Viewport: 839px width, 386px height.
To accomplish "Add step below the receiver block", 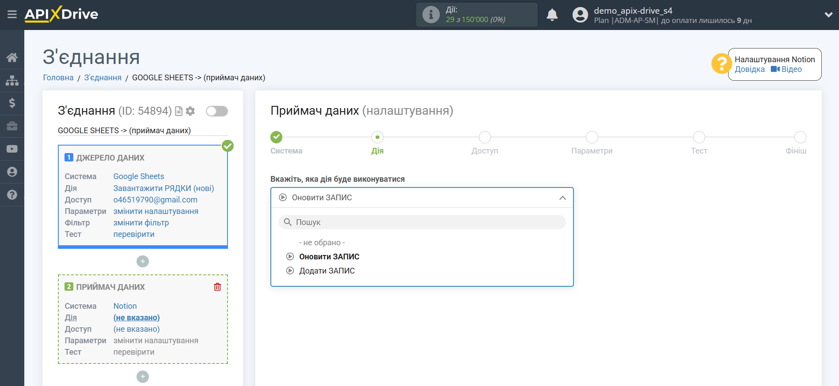I will pos(143,377).
